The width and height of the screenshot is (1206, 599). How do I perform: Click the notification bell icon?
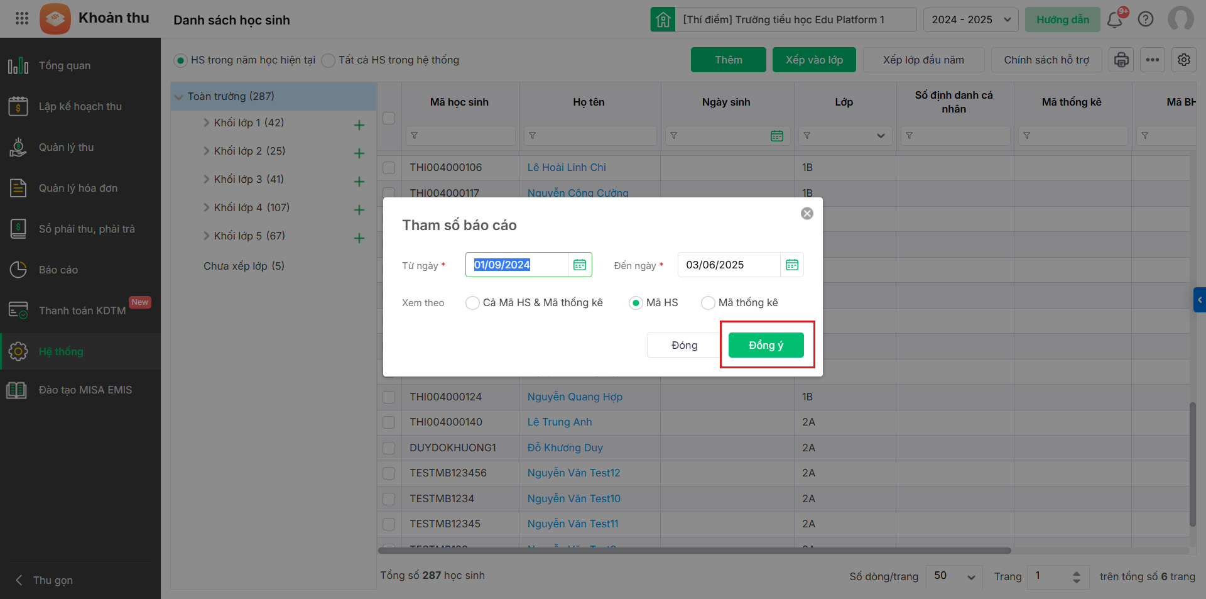tap(1115, 19)
